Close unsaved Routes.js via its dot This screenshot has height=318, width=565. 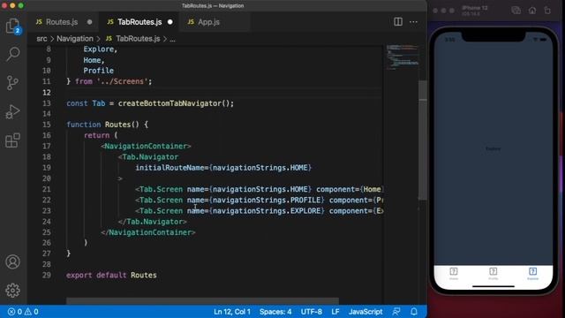tap(90, 22)
